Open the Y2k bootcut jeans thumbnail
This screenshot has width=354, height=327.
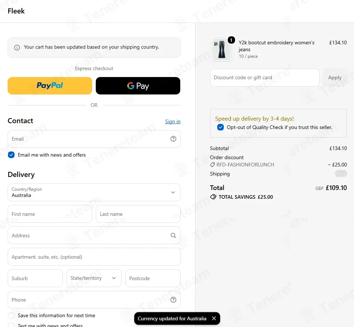coord(222,49)
